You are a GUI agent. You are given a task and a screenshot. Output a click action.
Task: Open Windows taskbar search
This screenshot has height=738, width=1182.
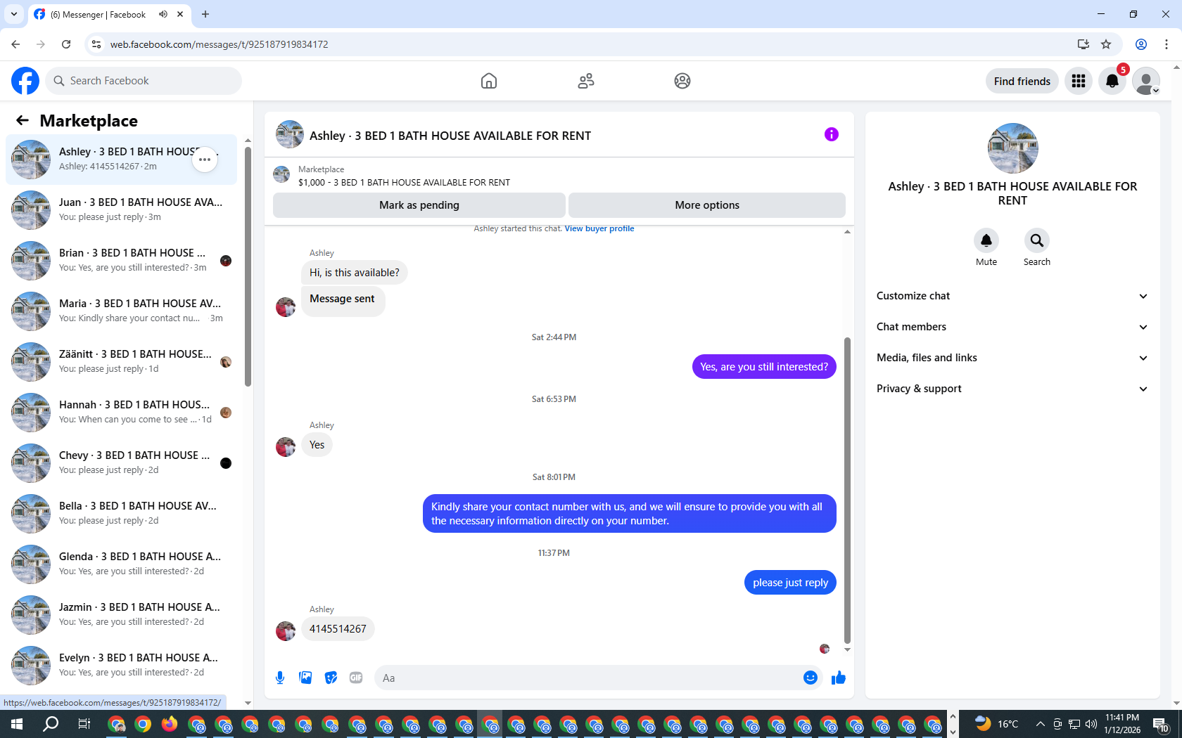tap(51, 724)
